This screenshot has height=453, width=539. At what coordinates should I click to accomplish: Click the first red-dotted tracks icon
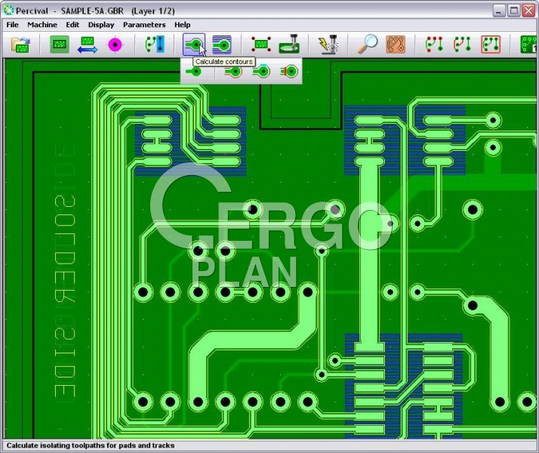[x=434, y=45]
